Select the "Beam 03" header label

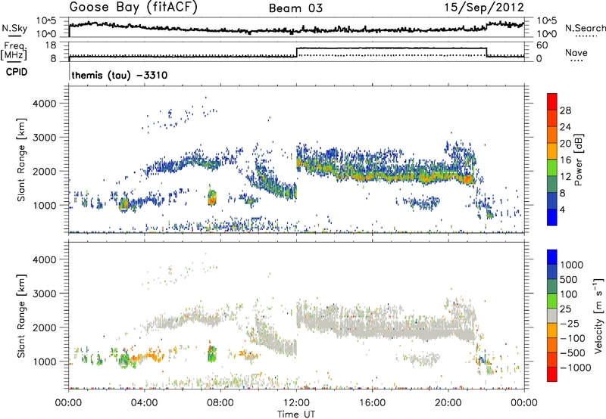tap(295, 8)
